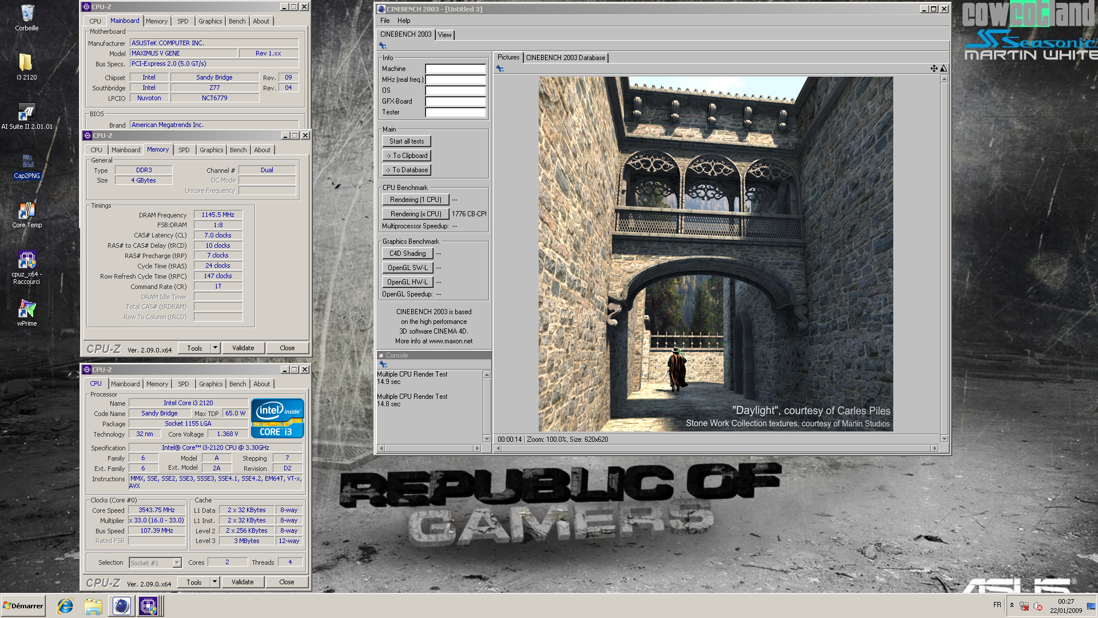This screenshot has height=618, width=1098.
Task: Click the move arrows icon above the picture
Action: coord(934,69)
